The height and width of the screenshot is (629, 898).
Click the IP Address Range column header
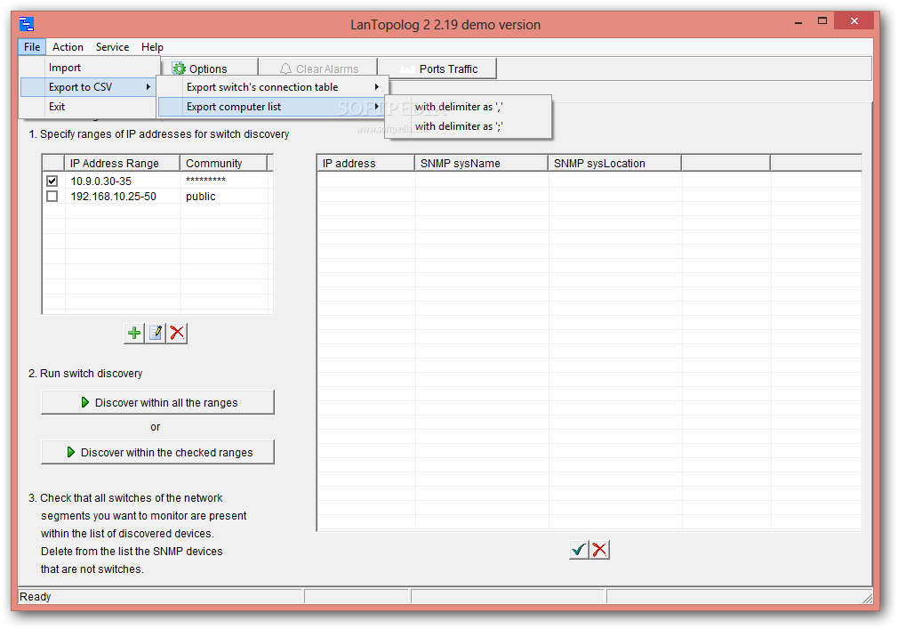(122, 164)
